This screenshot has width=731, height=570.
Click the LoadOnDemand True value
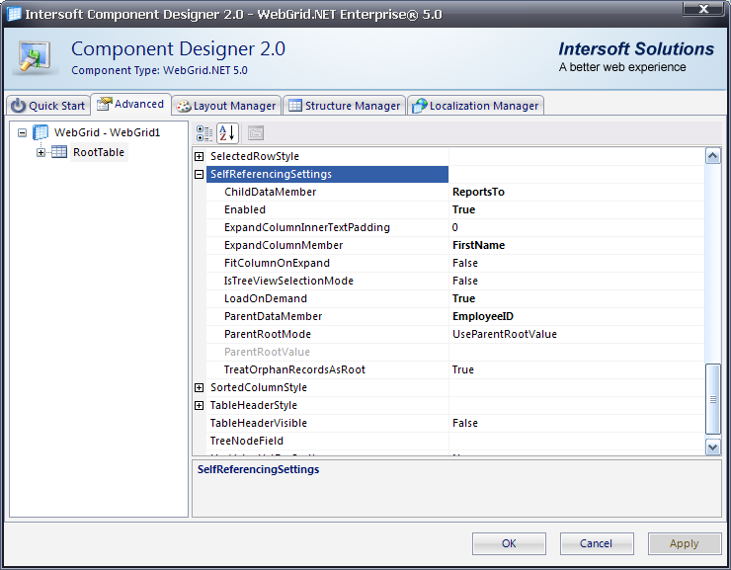576,298
